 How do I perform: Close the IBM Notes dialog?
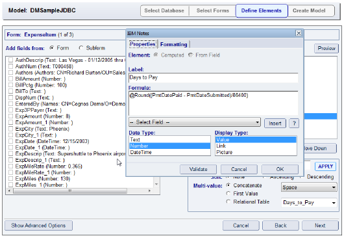[299, 33]
